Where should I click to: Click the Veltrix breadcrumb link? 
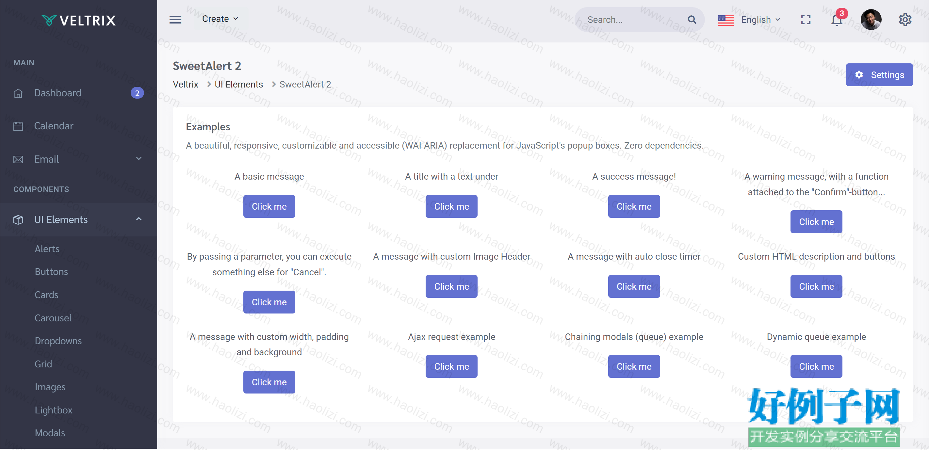pyautogui.click(x=185, y=84)
